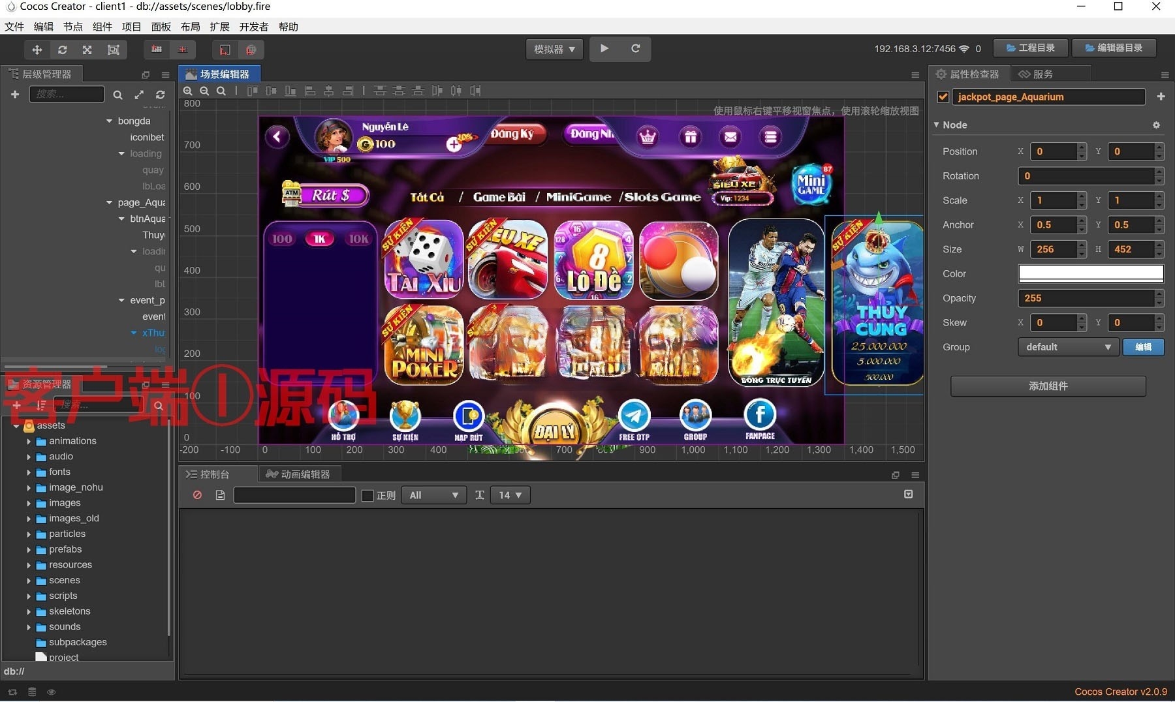Align selected nodes to top
Viewport: 1175px width, 702px height.
coord(253,91)
